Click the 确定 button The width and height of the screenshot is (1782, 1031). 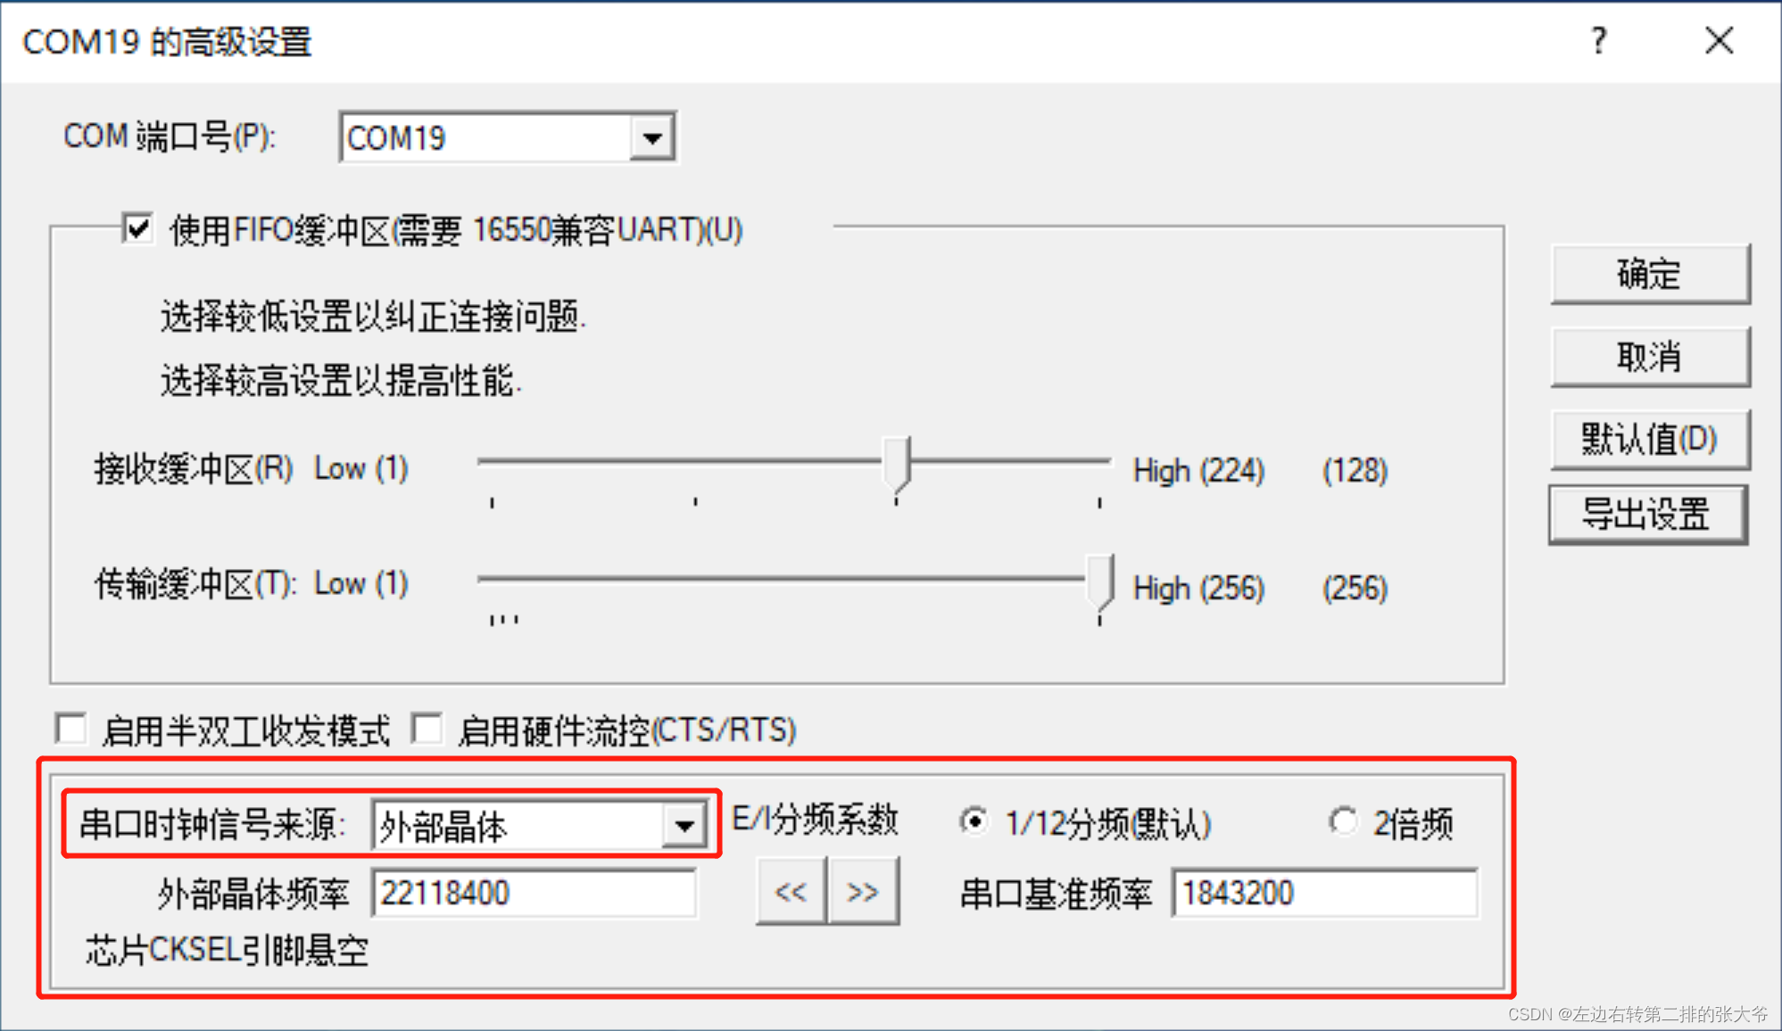[x=1650, y=274]
